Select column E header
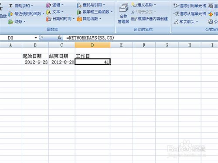 [x=121, y=45]
